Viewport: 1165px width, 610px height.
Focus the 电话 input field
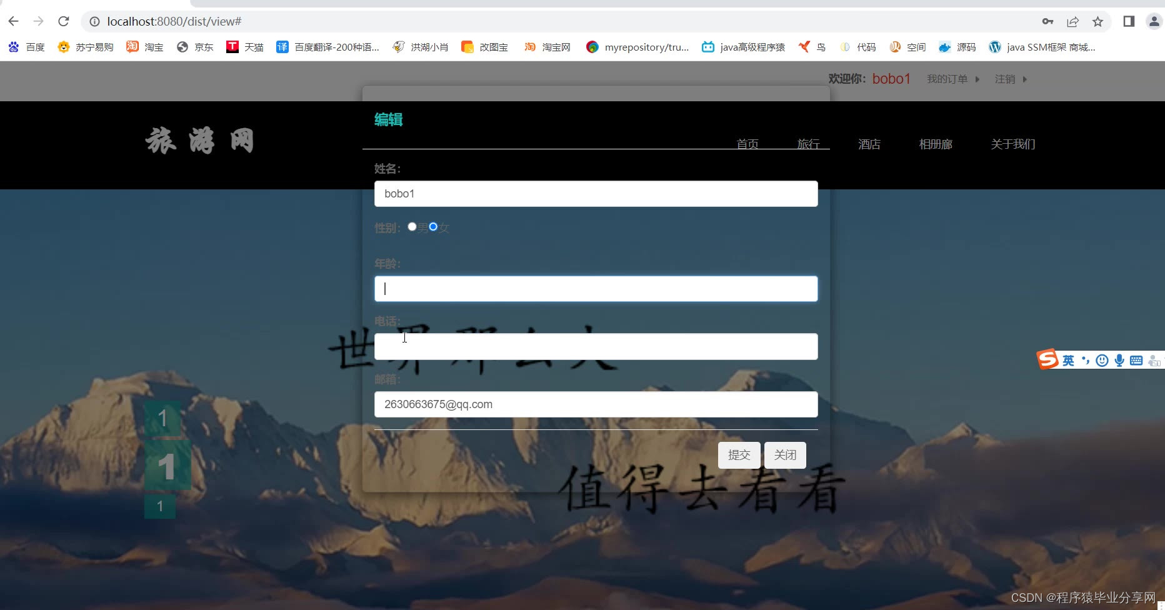pos(596,346)
